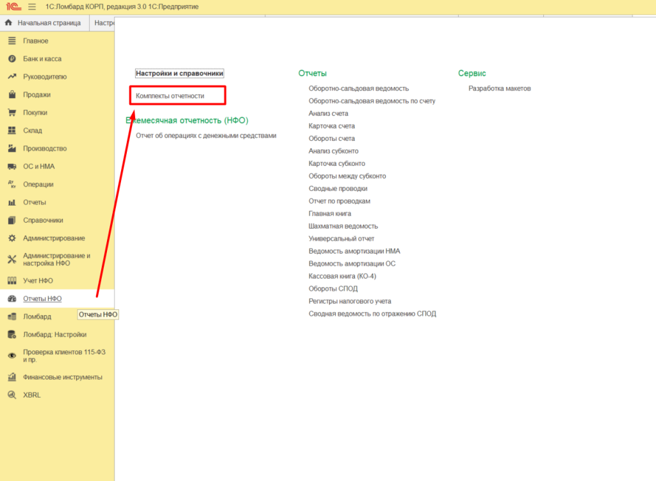This screenshot has width=656, height=481.
Task: Click the truck icon for fixed assets
Action: tap(12, 167)
